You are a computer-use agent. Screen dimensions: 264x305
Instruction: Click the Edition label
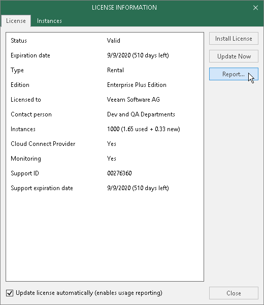pos(20,85)
